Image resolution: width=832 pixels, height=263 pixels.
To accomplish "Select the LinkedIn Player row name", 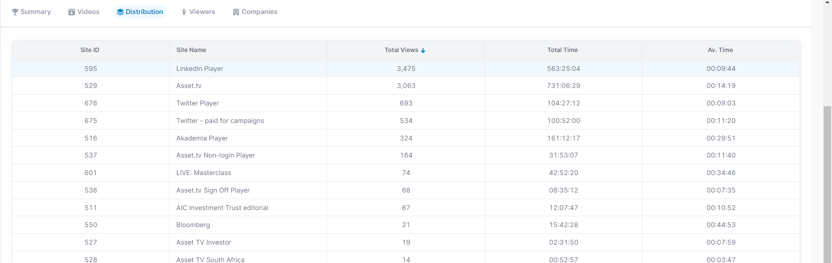I will tap(200, 68).
